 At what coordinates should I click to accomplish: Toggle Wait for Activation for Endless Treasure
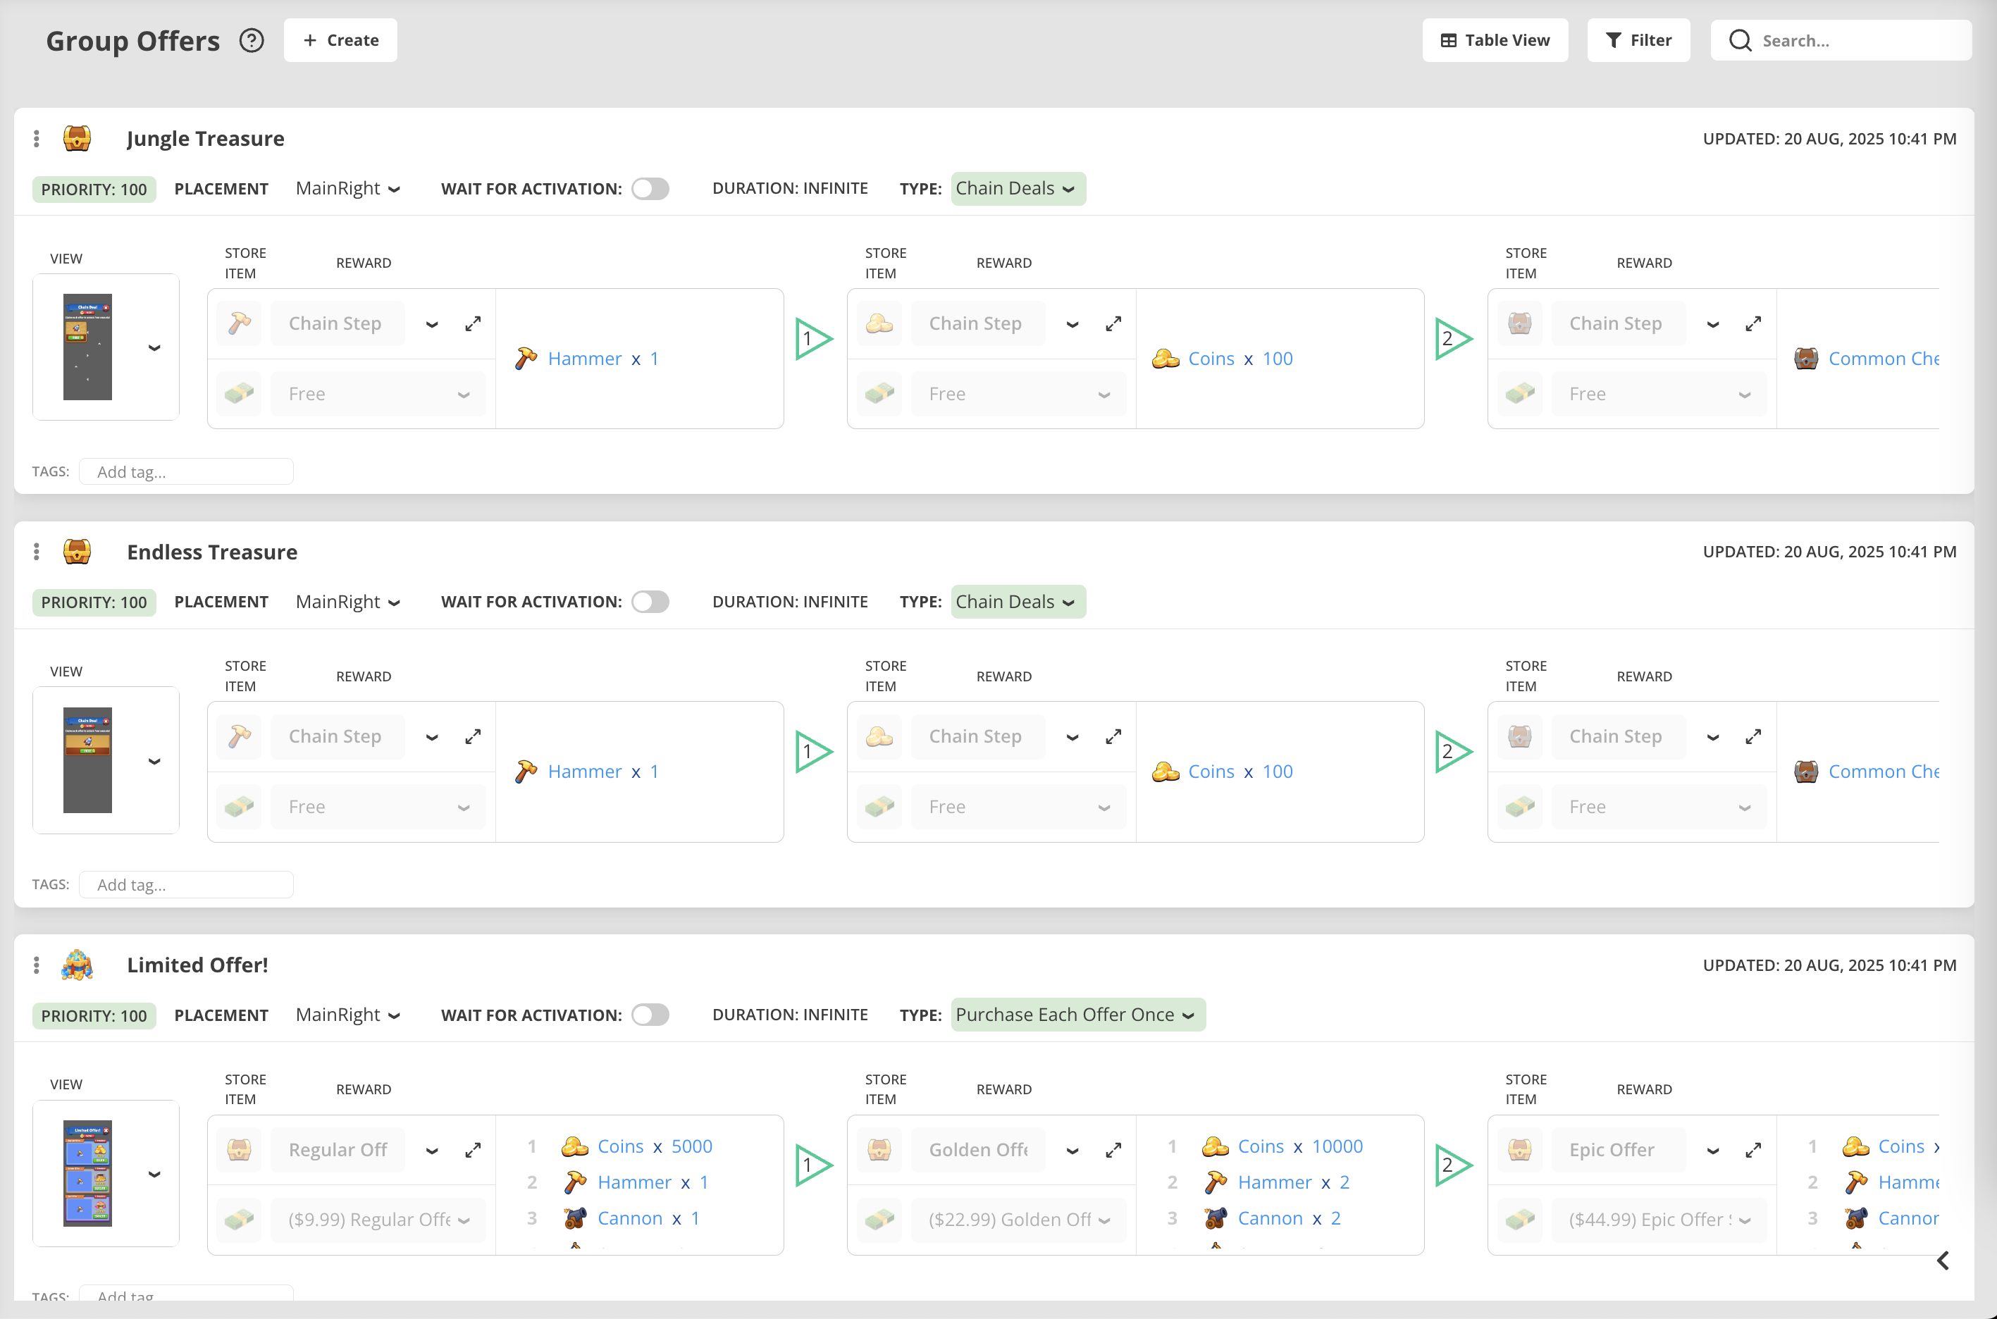tap(650, 602)
